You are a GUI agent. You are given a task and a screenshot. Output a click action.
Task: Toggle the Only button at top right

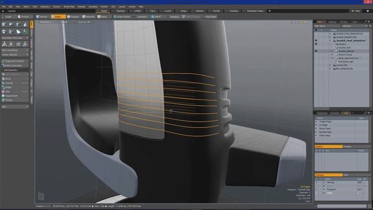coord(356,11)
